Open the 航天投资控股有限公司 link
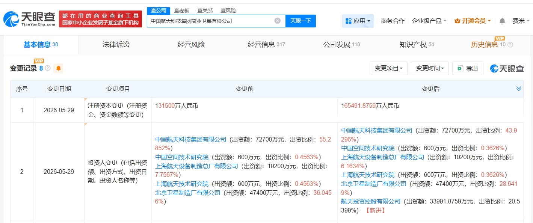 [x=371, y=201]
